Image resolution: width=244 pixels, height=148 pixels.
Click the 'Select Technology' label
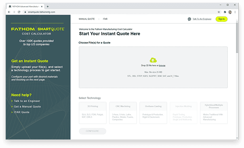click(x=90, y=98)
